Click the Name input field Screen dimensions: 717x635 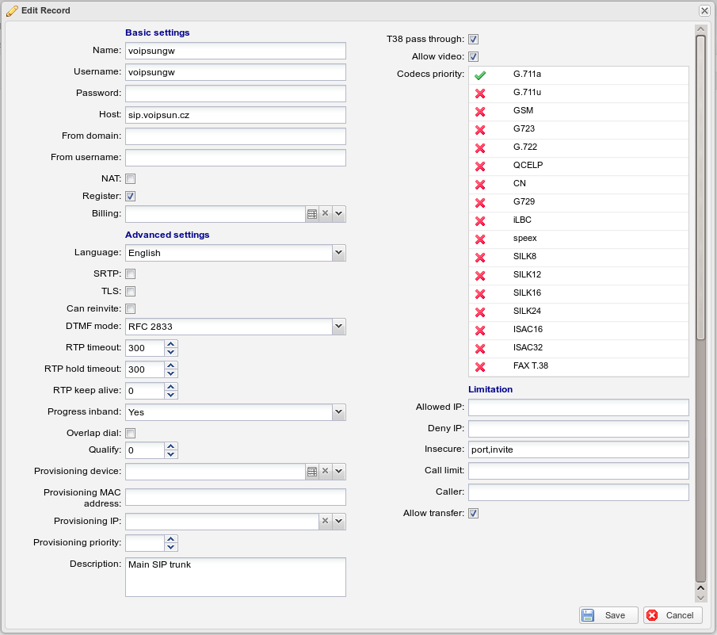pos(235,51)
